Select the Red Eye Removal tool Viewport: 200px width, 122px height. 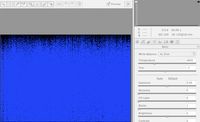coord(51,4)
